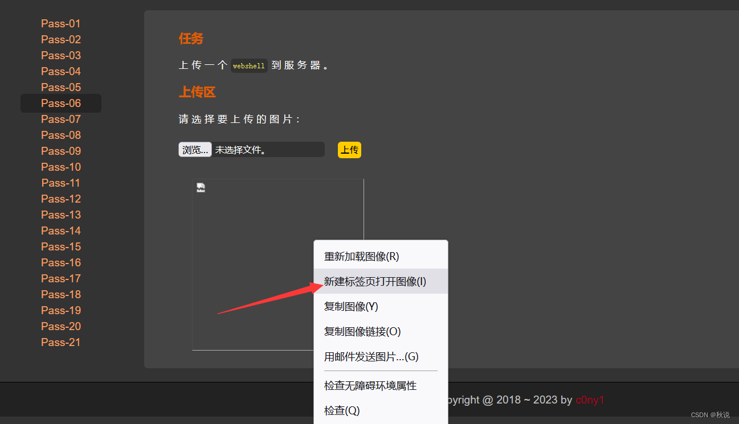Navigate to Pass-11
The height and width of the screenshot is (424, 739).
tap(61, 183)
